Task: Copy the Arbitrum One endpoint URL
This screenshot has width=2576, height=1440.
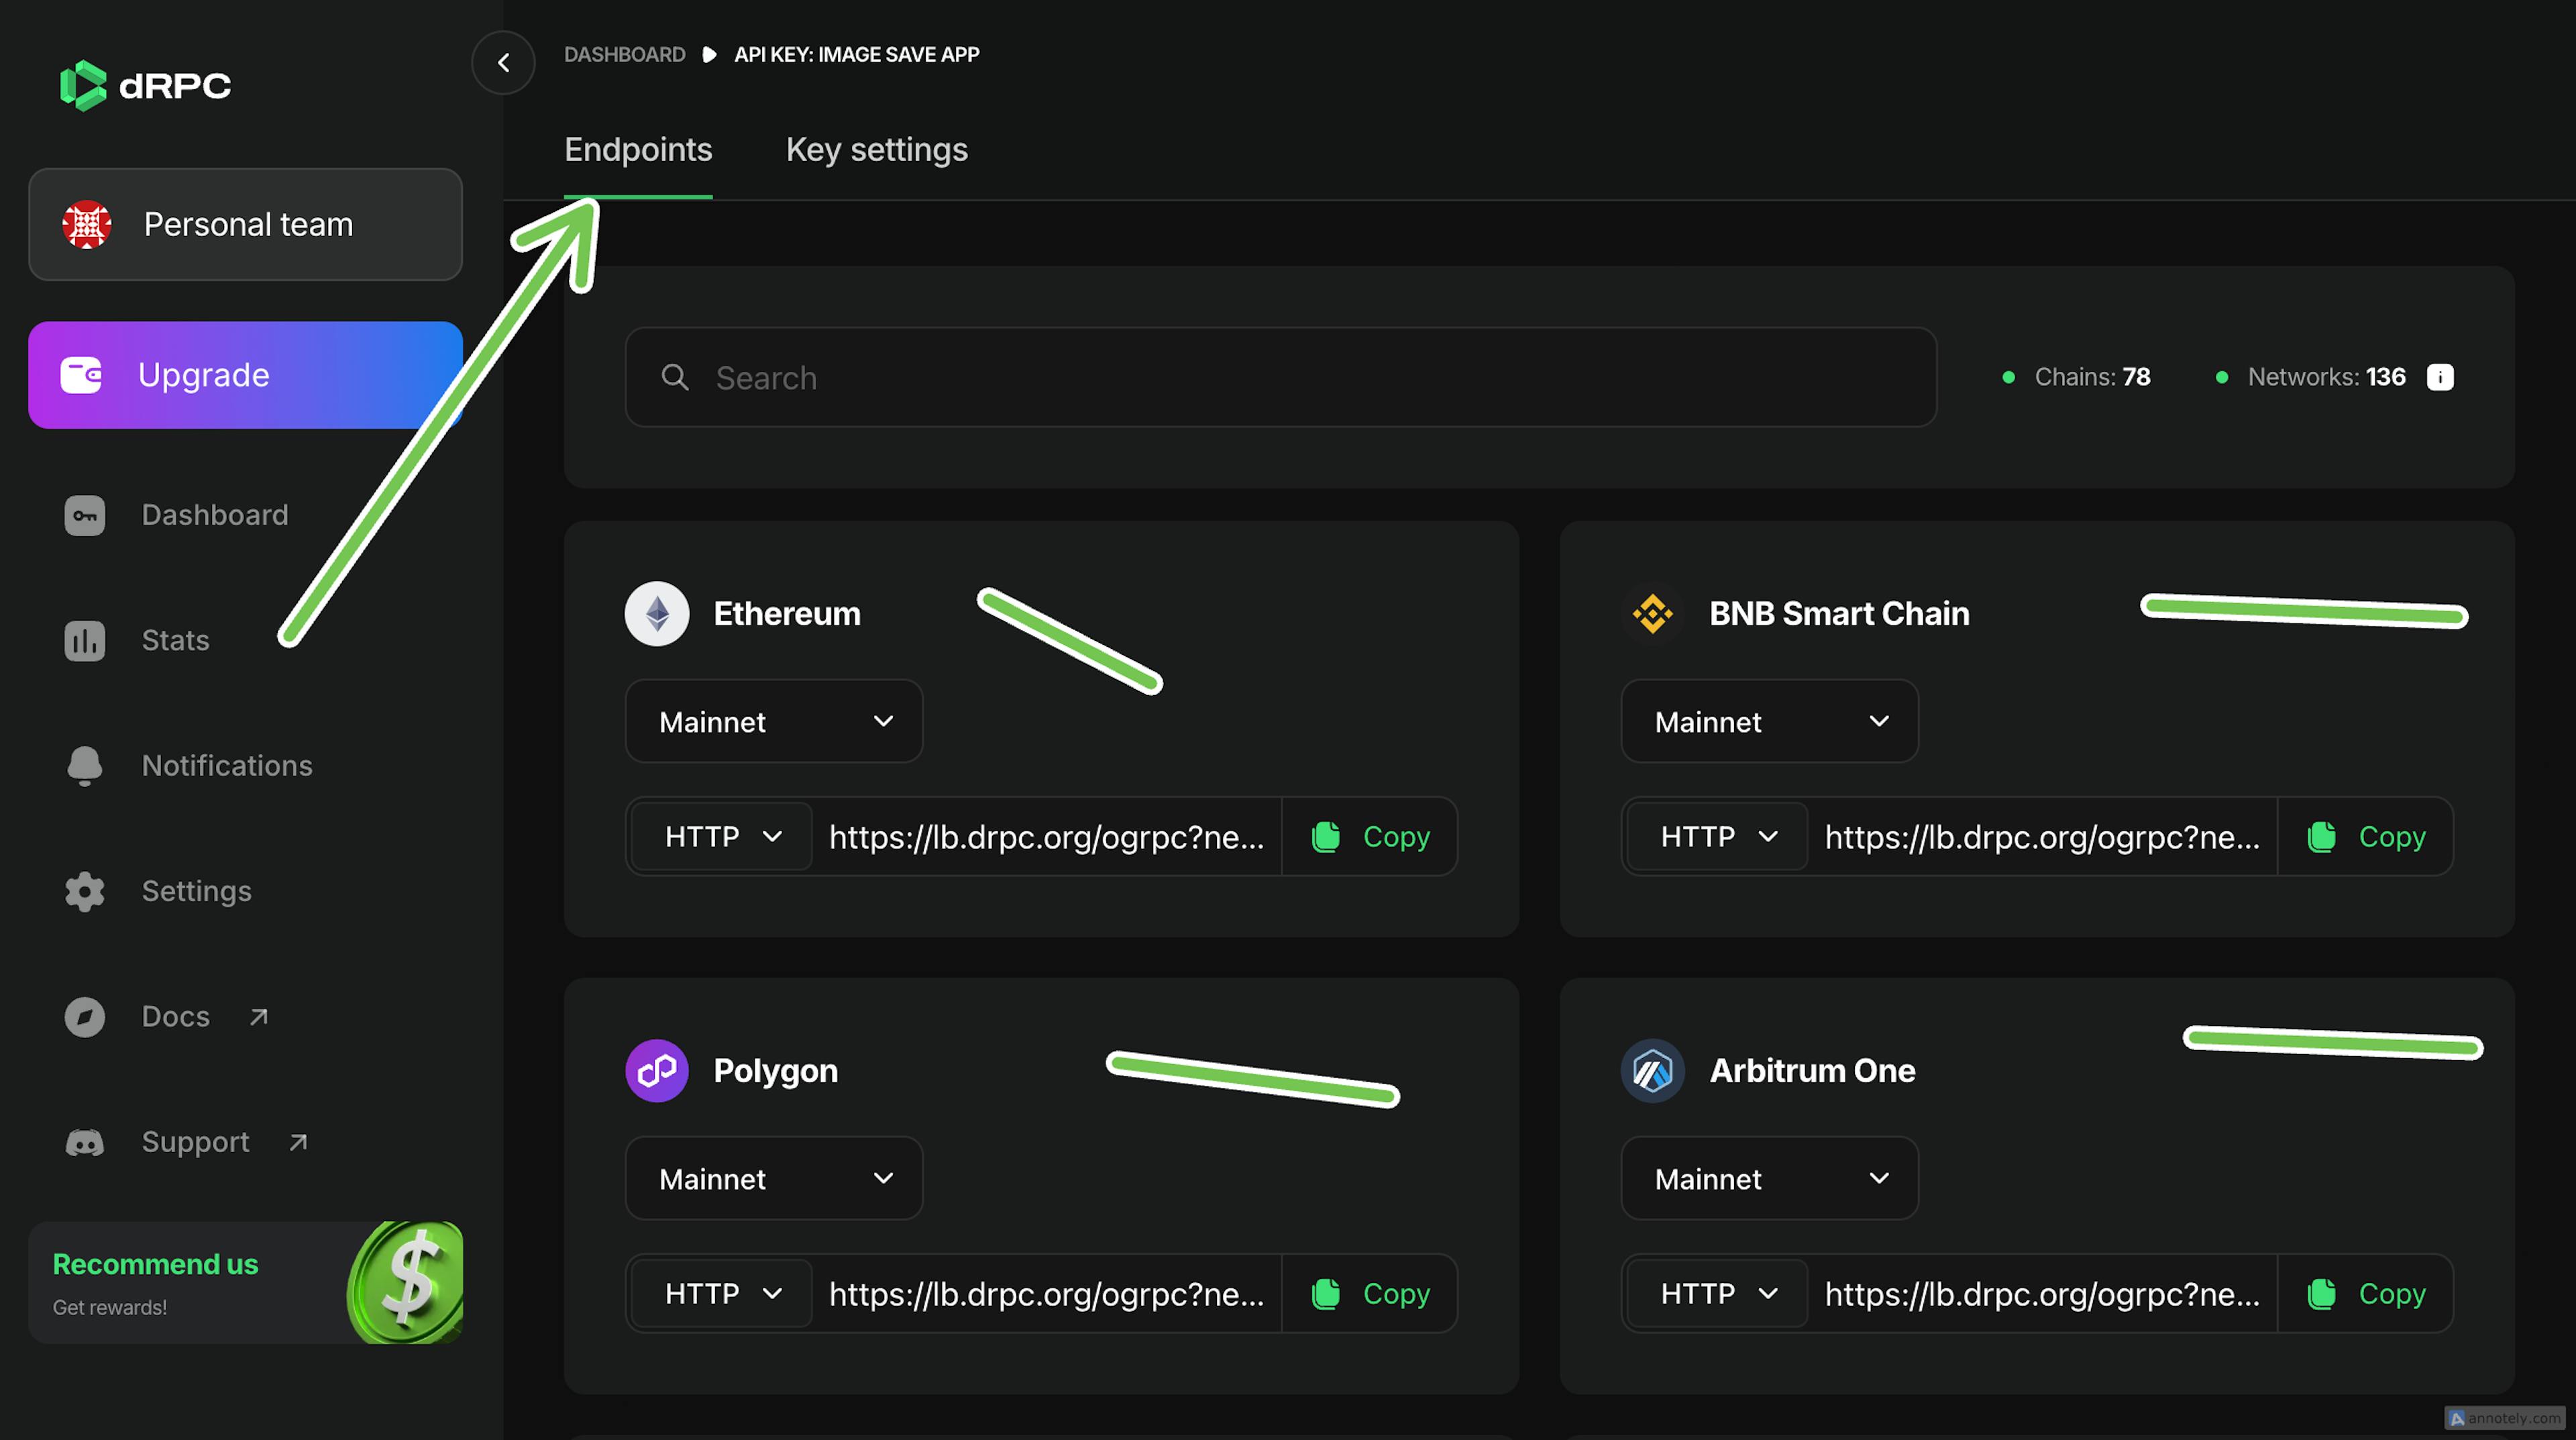Action: [2366, 1293]
